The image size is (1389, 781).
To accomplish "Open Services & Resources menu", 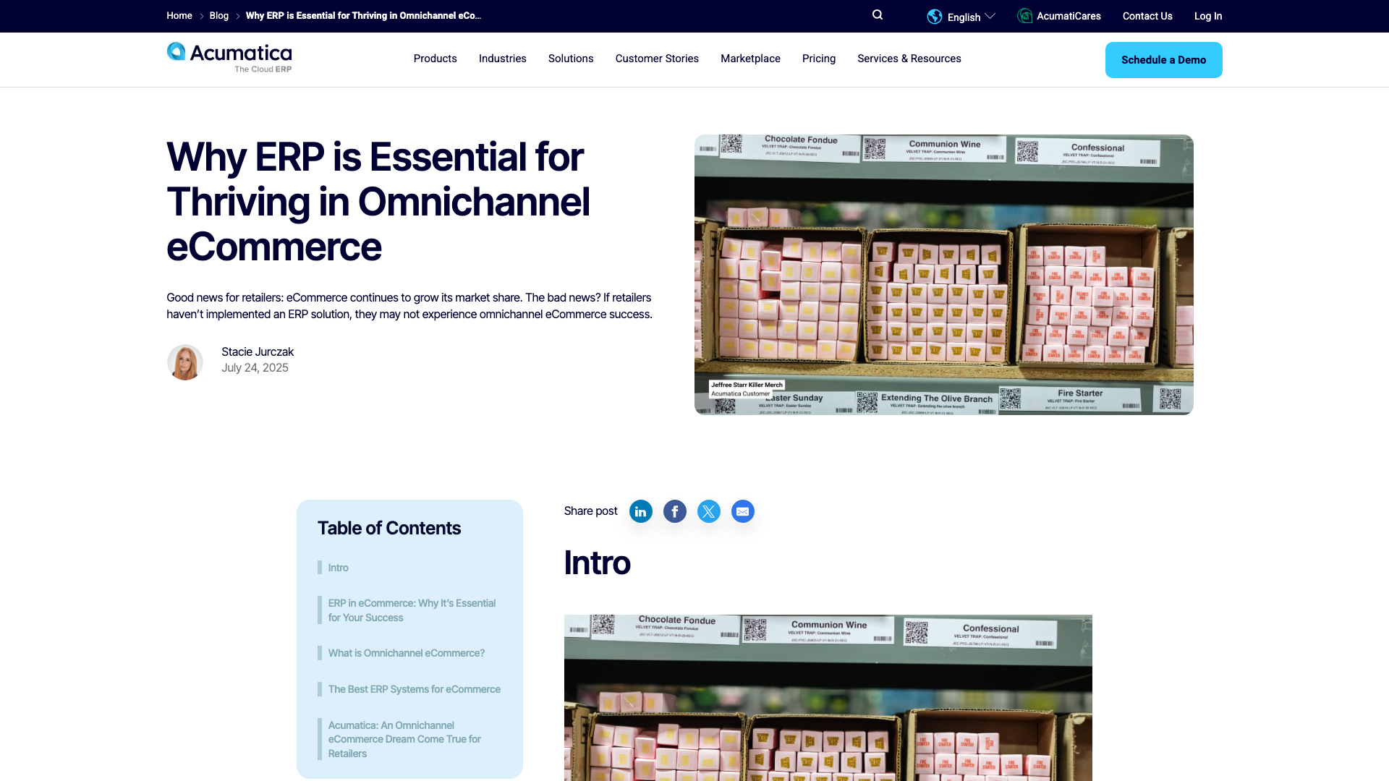I will [909, 59].
